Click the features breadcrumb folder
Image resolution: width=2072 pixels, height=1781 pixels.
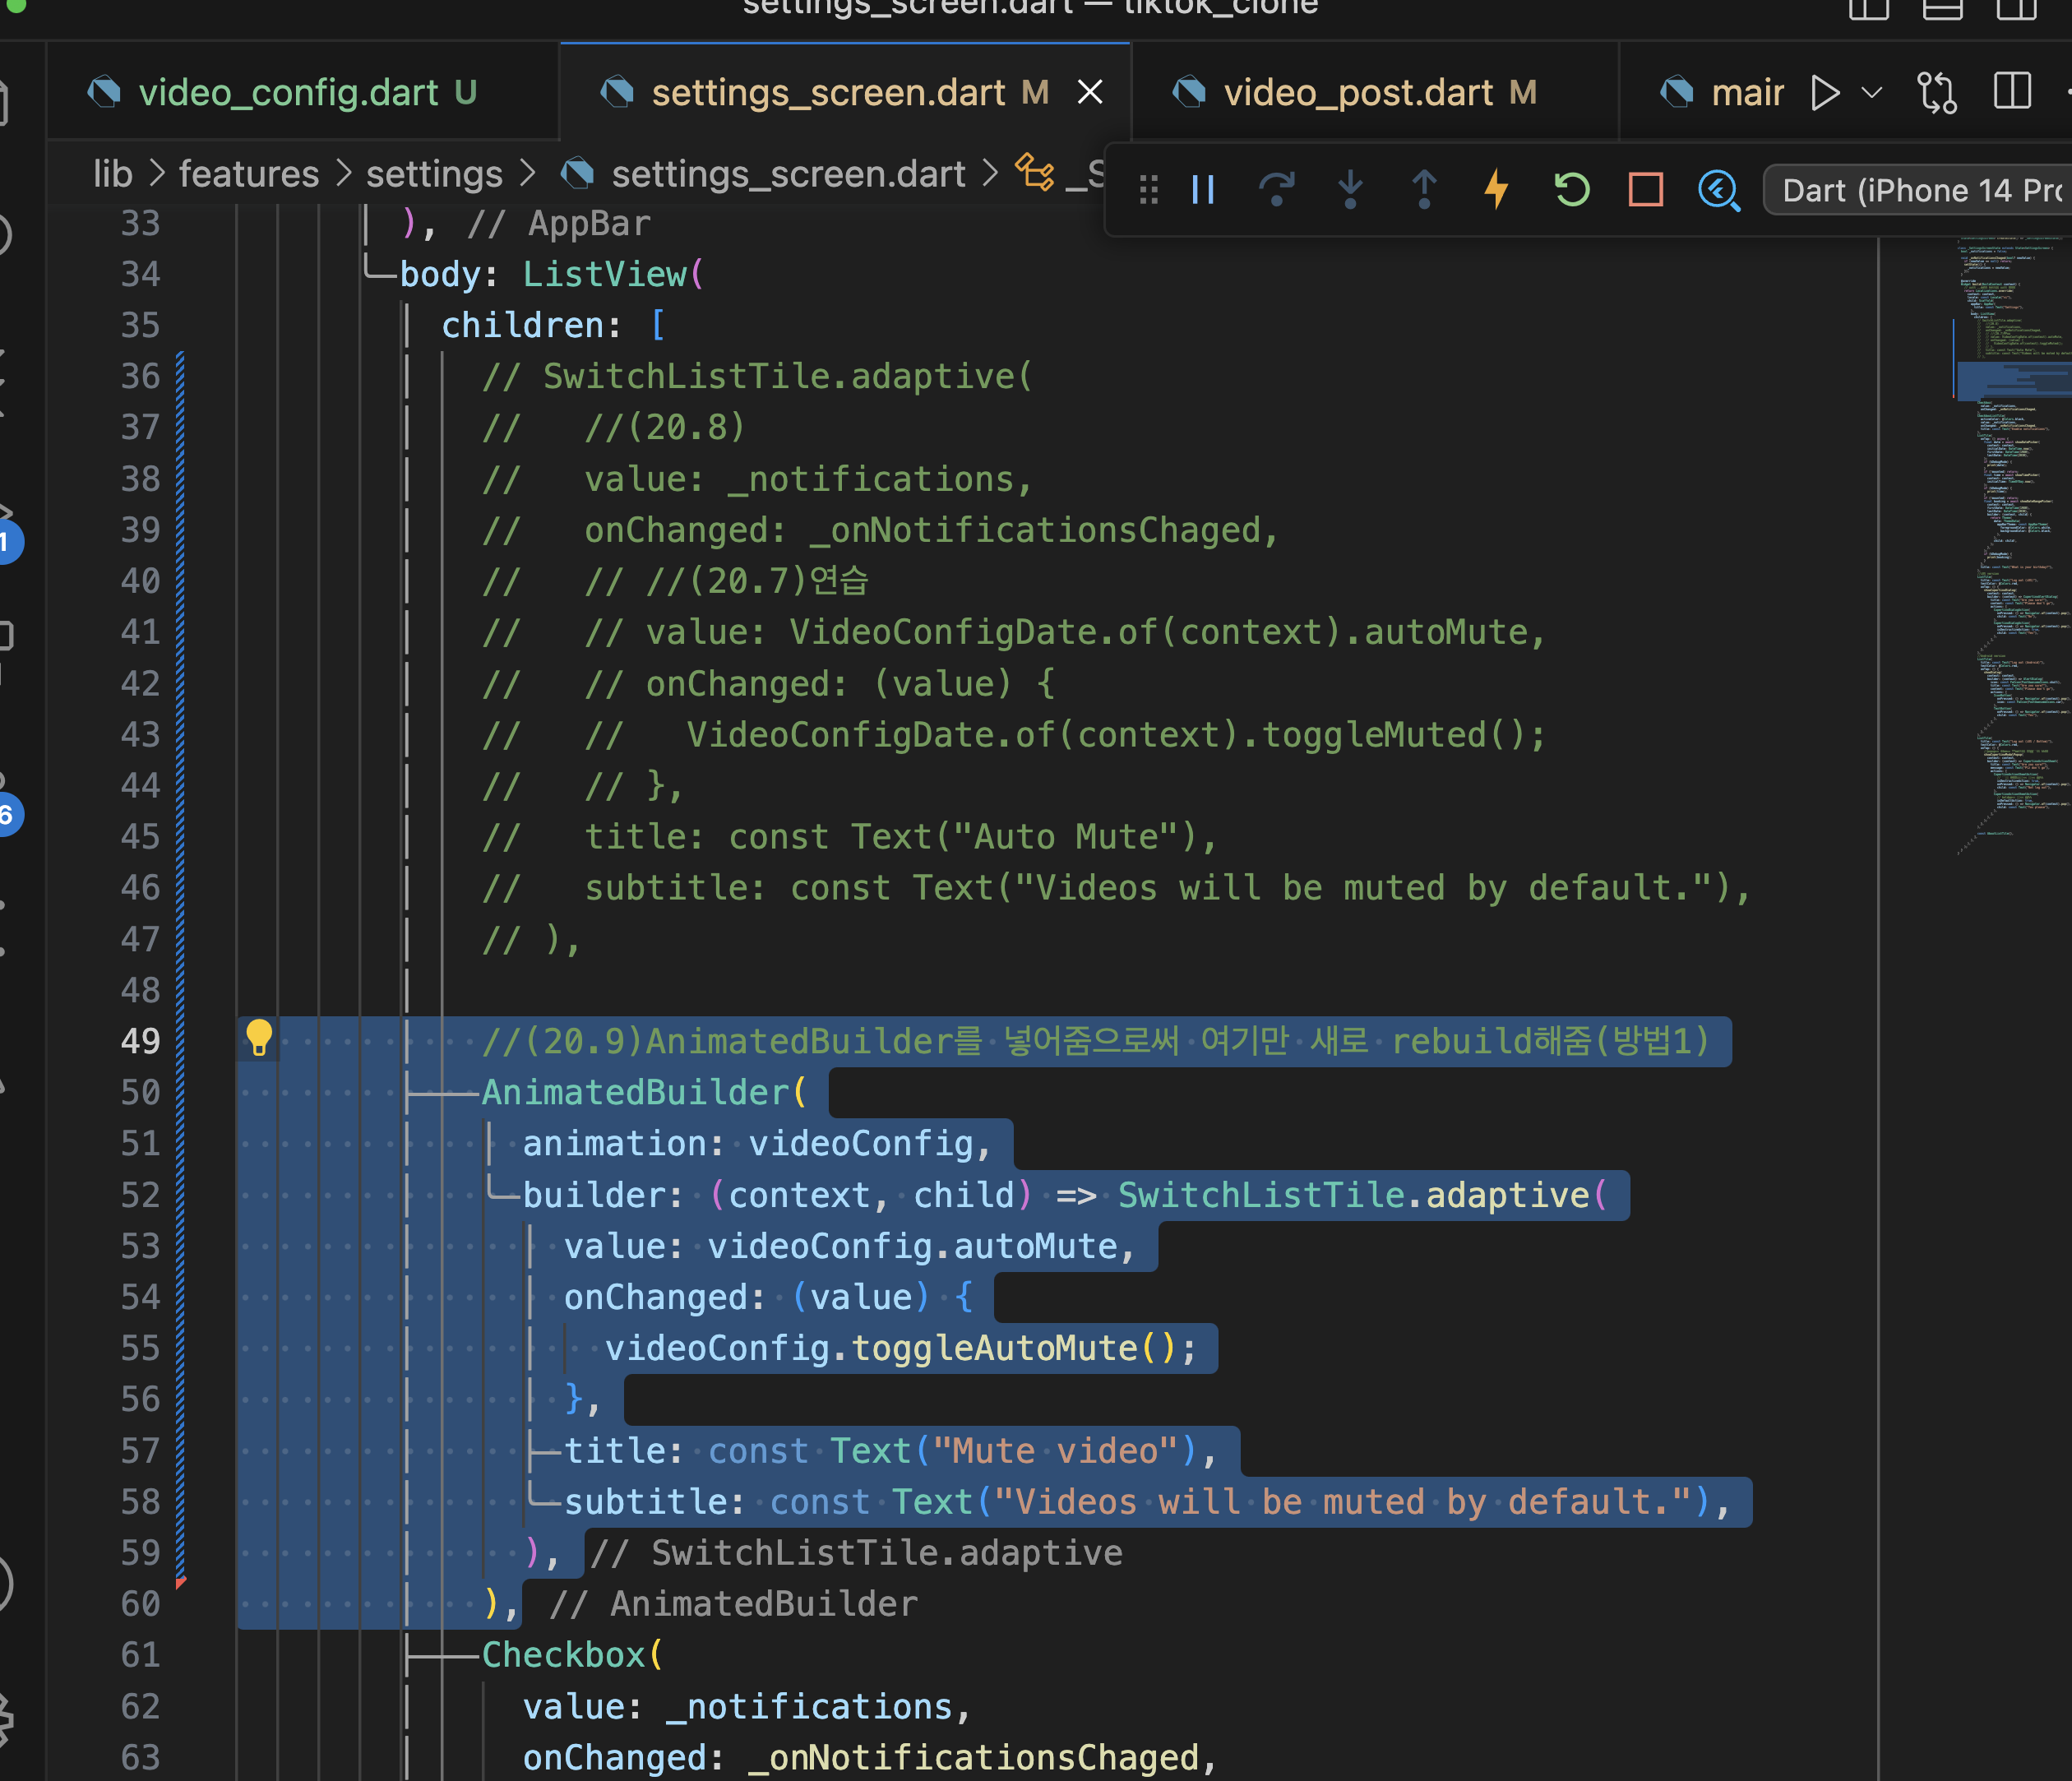click(x=248, y=174)
